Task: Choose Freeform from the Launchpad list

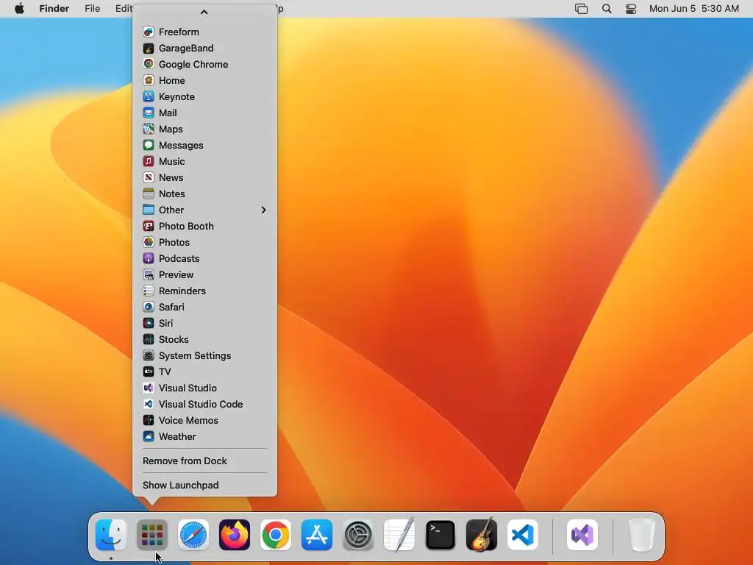Action: [204, 32]
